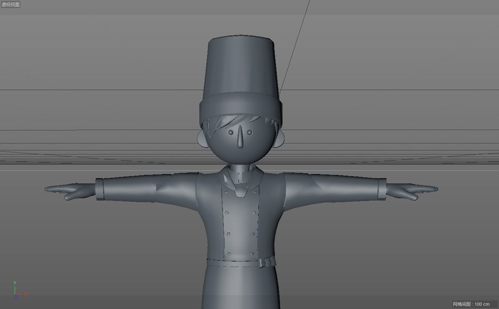
Task: Click the 网格间距 : 100 cm readout
Action: 471,304
